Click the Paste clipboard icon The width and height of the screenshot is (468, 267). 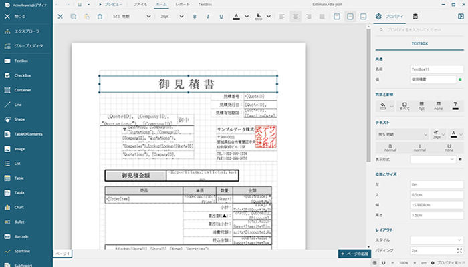[86, 17]
